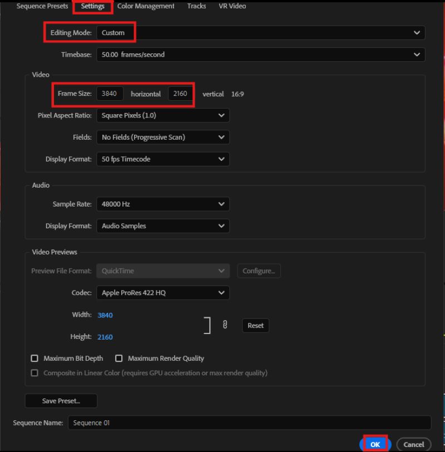The height and width of the screenshot is (452, 445).
Task: Toggle the aspect ratio link icon
Action: point(225,326)
